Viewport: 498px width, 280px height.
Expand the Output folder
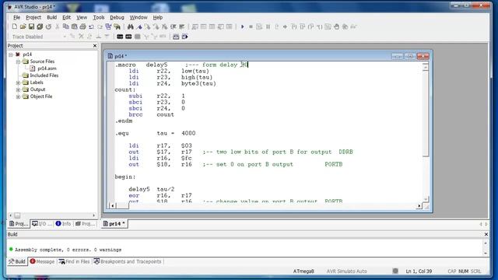coord(18,89)
